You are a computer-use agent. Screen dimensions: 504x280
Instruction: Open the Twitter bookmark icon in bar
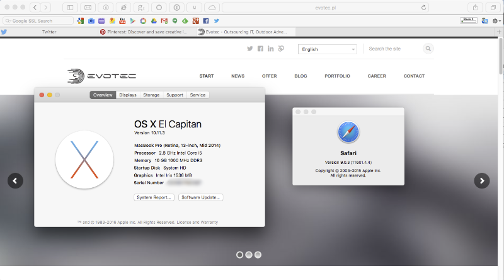(217, 21)
